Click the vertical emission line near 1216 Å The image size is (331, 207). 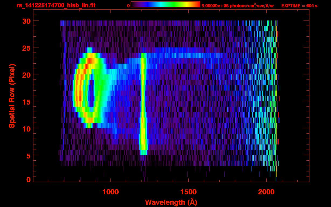pos(143,104)
